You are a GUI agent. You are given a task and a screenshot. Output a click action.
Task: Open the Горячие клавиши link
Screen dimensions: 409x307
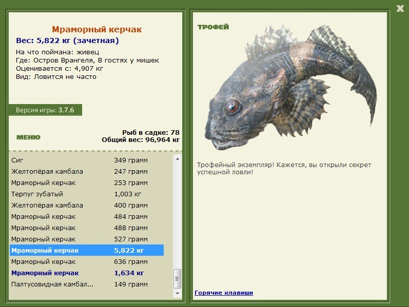[224, 293]
